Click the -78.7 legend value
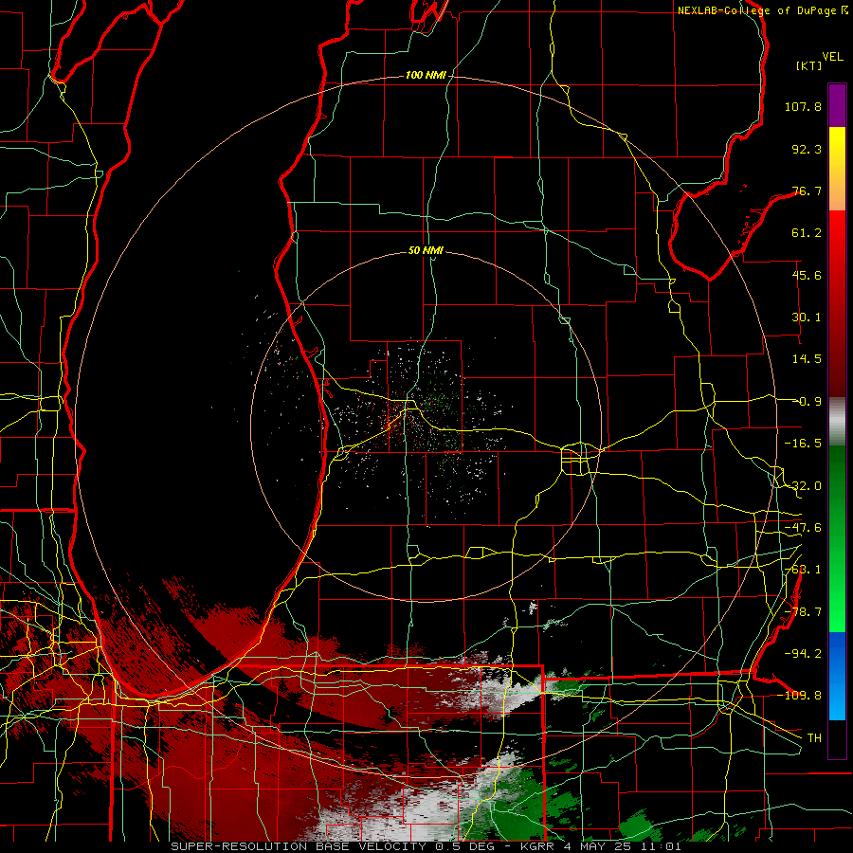The width and height of the screenshot is (853, 853). coord(803,612)
